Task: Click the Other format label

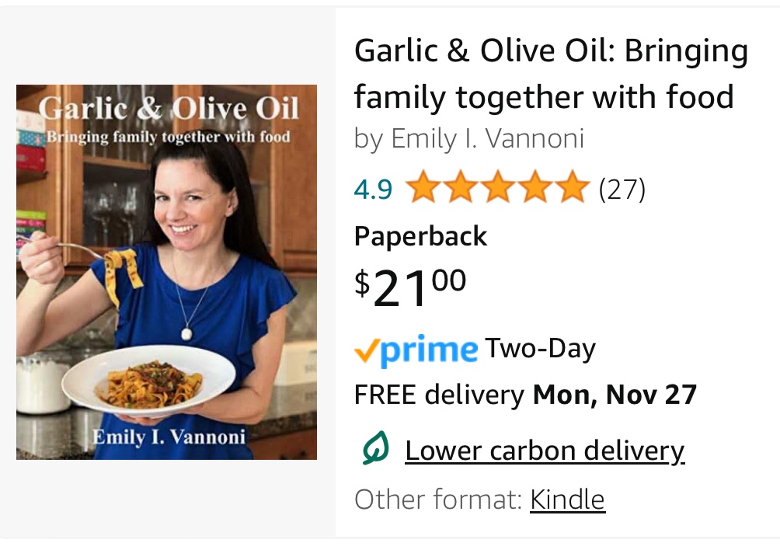Action: [x=438, y=499]
